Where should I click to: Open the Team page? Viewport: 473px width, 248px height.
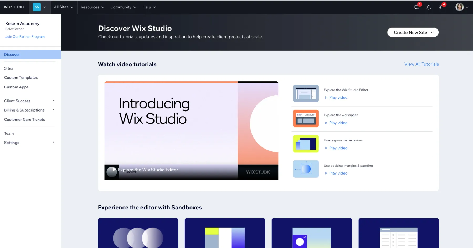point(9,133)
